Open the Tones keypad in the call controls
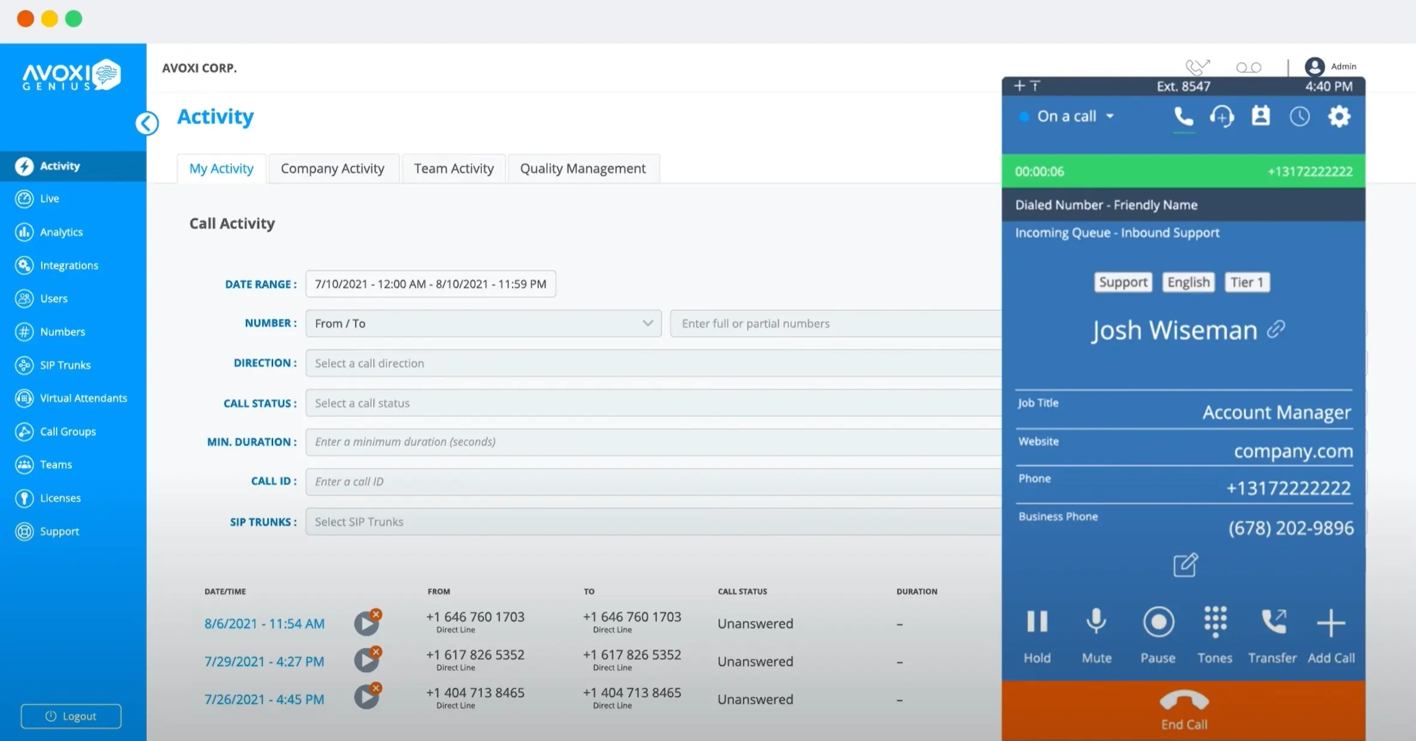1416x741 pixels. click(1215, 622)
